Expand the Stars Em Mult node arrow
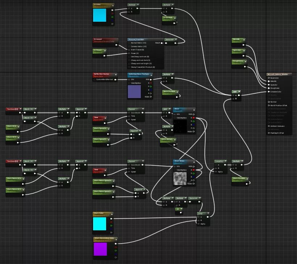 (x=247, y=179)
